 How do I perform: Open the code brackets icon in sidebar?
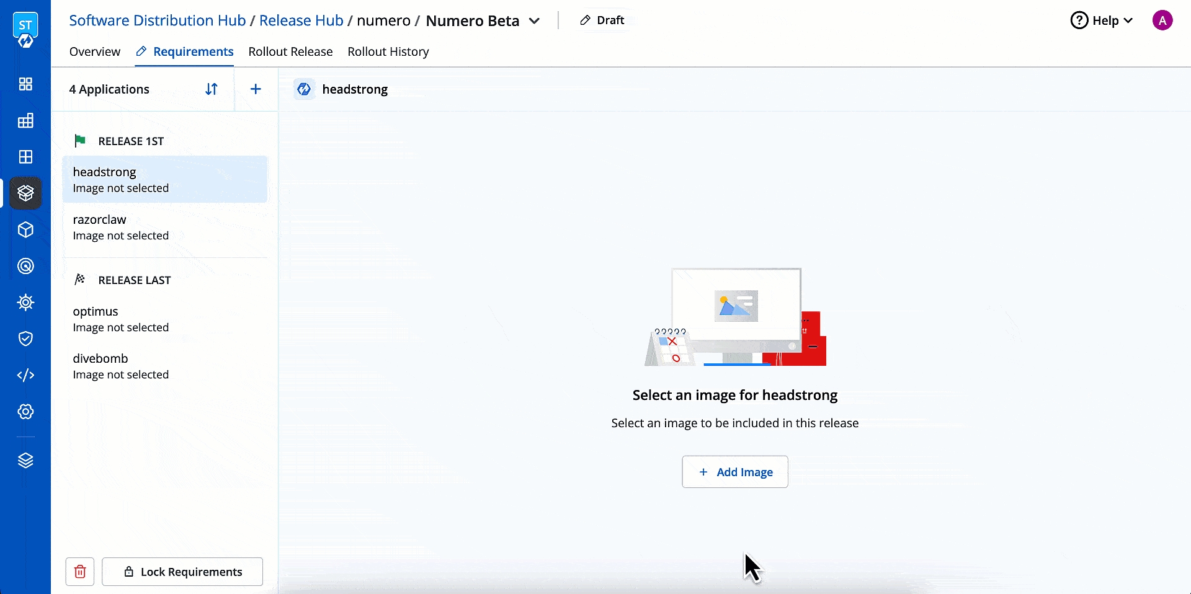(x=25, y=375)
